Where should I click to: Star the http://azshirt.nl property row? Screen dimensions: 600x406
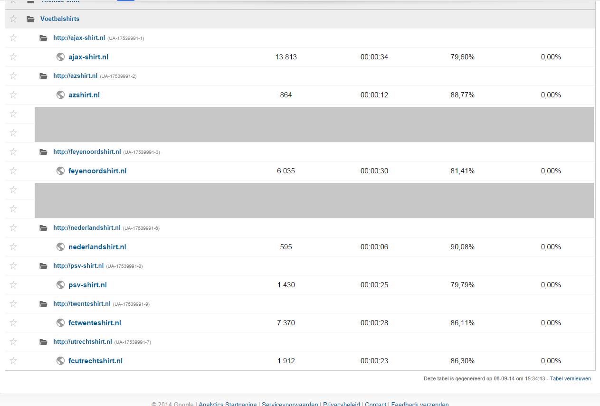13,76
